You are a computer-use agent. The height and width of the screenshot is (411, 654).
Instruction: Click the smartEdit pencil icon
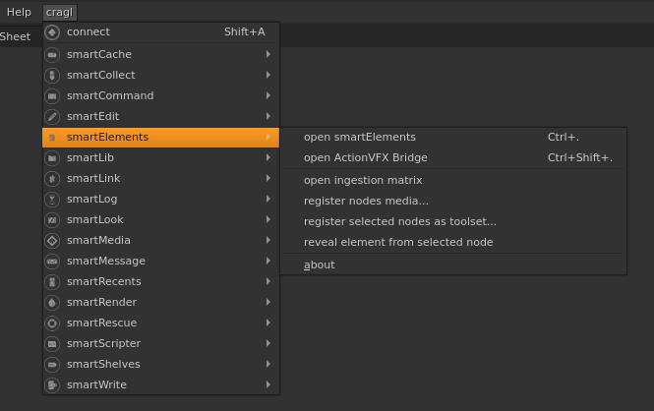tap(52, 117)
